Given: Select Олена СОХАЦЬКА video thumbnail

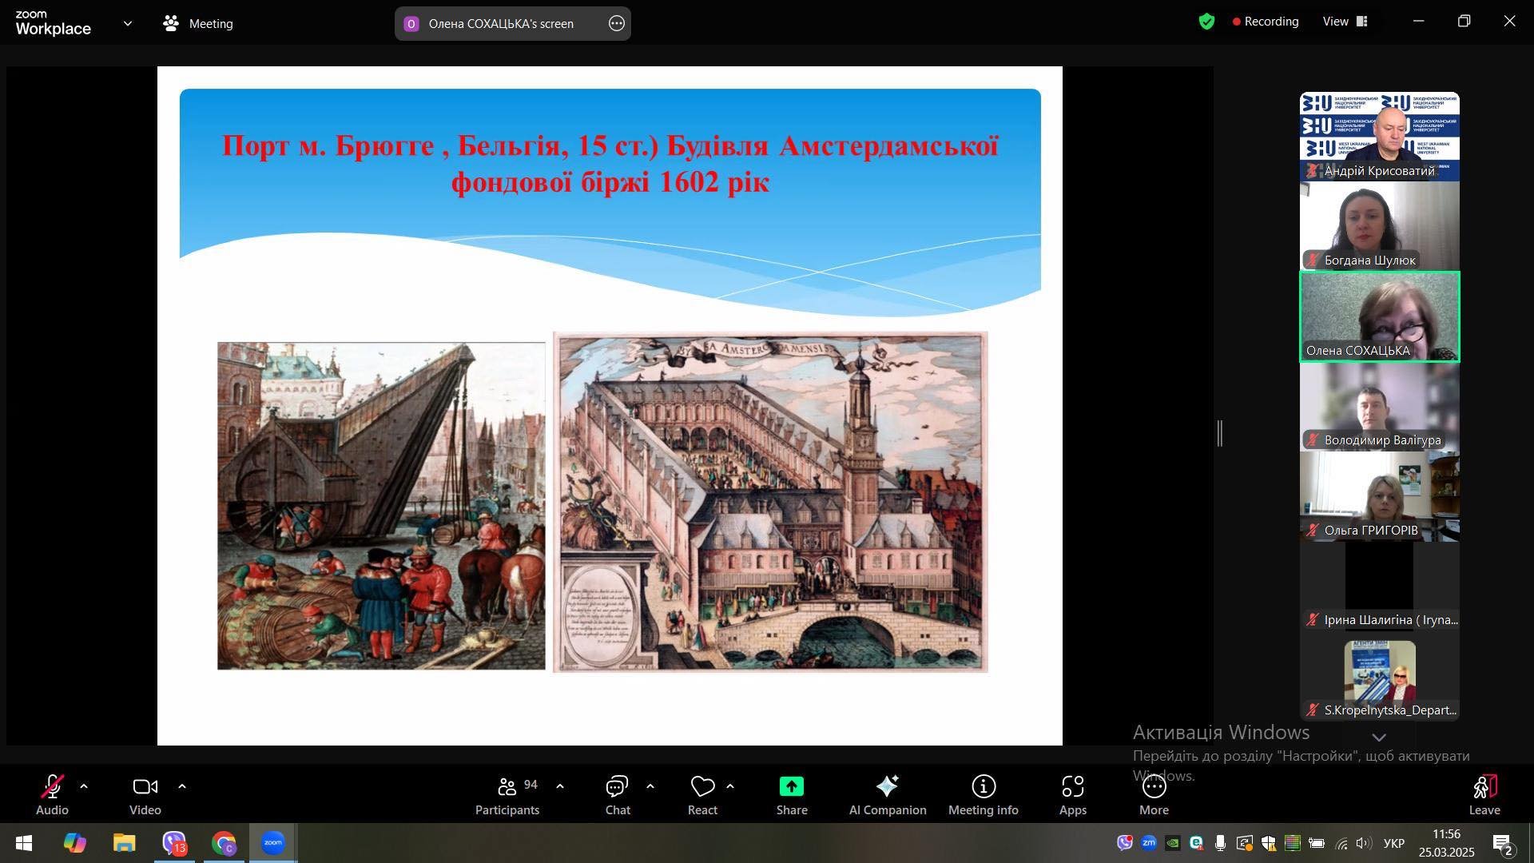Looking at the screenshot, I should click(x=1380, y=317).
